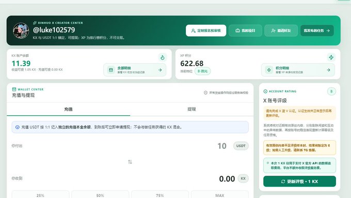
Task: Click the XINHUO X CREATOR CENTER label
Action: pyautogui.click(x=60, y=23)
